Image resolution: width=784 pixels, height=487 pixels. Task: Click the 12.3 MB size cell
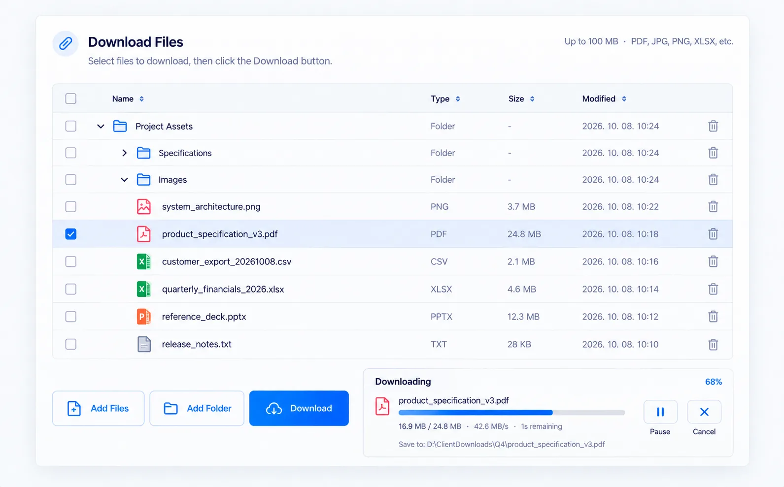click(x=523, y=317)
